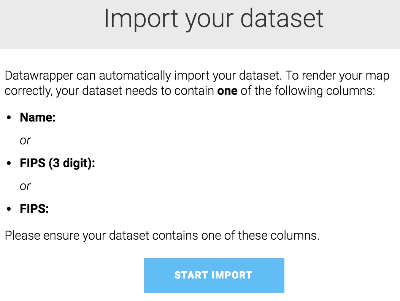
Task: Click the "Please ensure your dataset" sentence
Action: coord(162,235)
